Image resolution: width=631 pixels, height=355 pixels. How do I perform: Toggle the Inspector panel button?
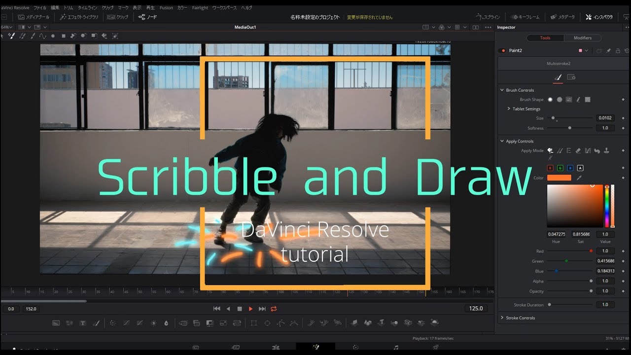coord(599,17)
